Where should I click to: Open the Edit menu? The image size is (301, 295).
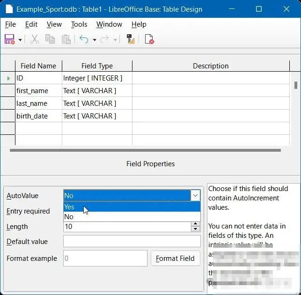pyautogui.click(x=31, y=24)
